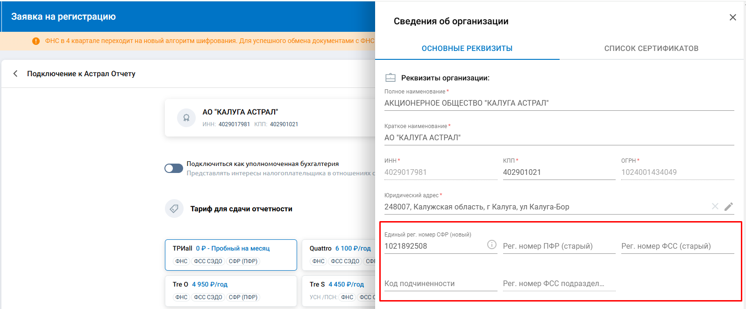
Task: Choose the Quattro 6 100 ₽/год tariff
Action: click(339, 254)
